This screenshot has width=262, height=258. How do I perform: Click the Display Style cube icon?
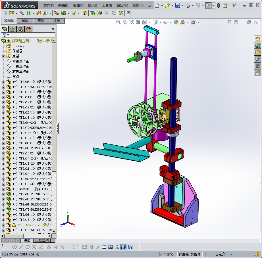click(155, 22)
